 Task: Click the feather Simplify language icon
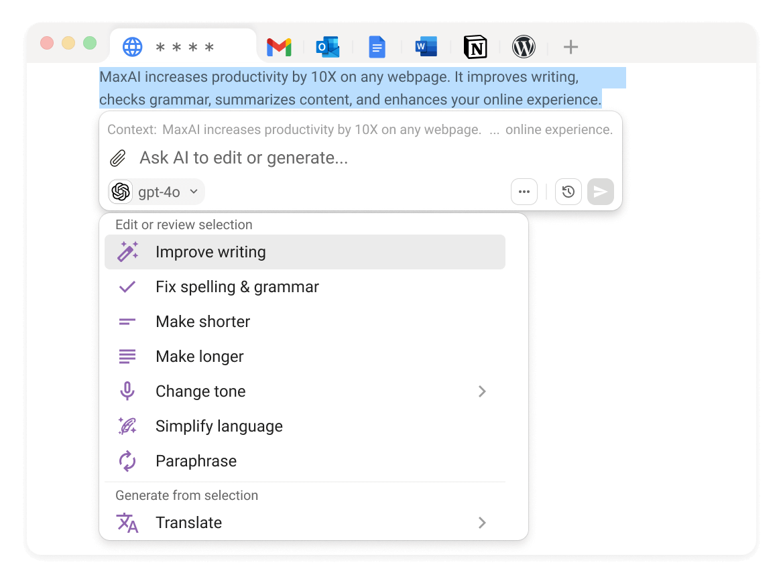pyautogui.click(x=127, y=426)
